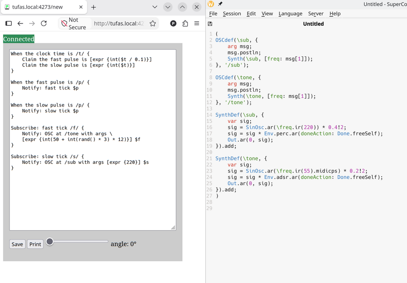Click the SuperCollider app icon in title bar
Image resolution: width=407 pixels, height=283 pixels.
point(211,4)
